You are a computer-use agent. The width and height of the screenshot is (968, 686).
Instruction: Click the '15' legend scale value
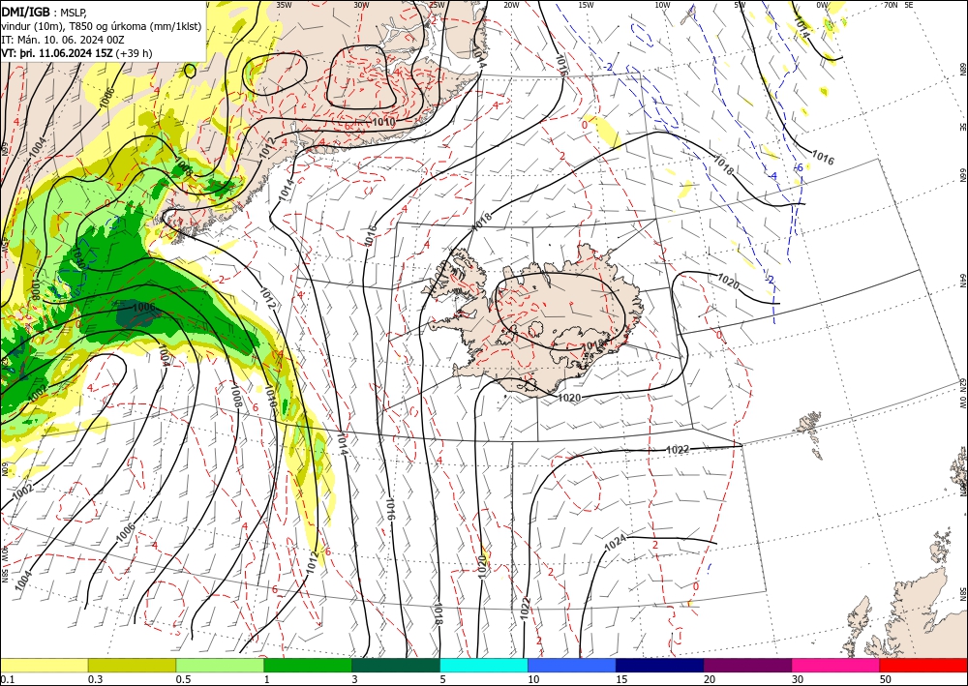[621, 679]
